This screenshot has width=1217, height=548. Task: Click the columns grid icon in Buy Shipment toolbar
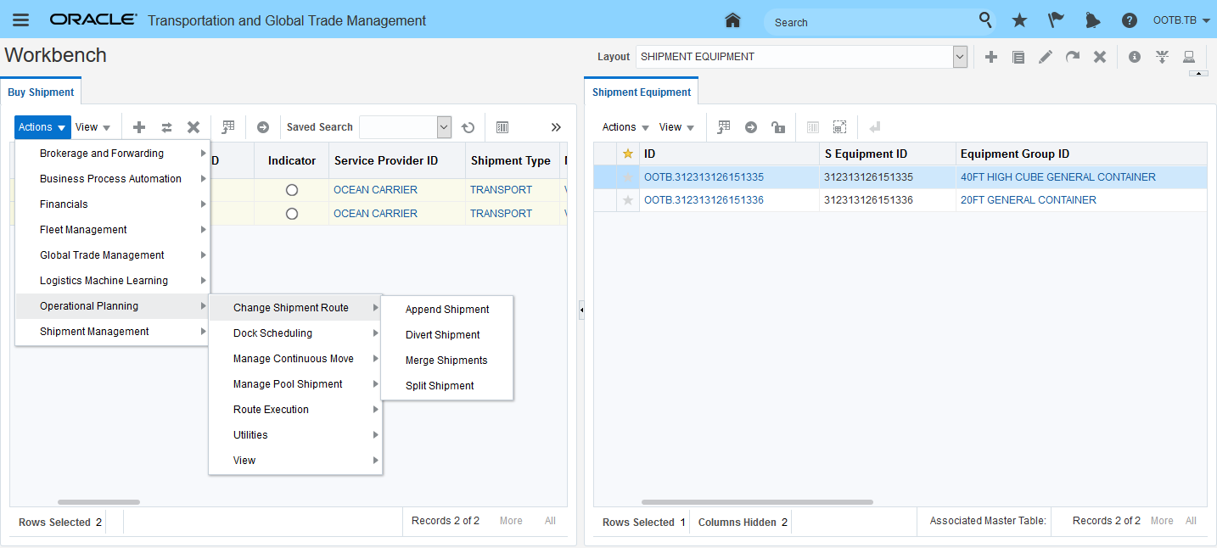(502, 127)
